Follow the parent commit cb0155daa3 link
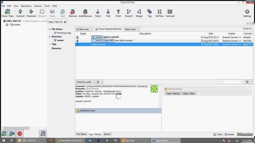The width and height of the screenshot is (255, 143). tap(92, 89)
